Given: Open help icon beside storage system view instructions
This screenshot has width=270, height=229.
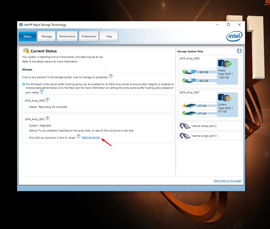Looking at the screenshot, I should click(x=111, y=76).
